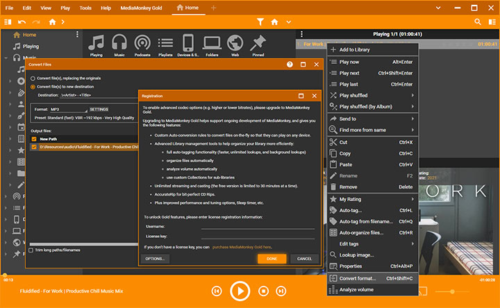Uncheck the New Path header checkbox
500x308 pixels.
click(33, 139)
